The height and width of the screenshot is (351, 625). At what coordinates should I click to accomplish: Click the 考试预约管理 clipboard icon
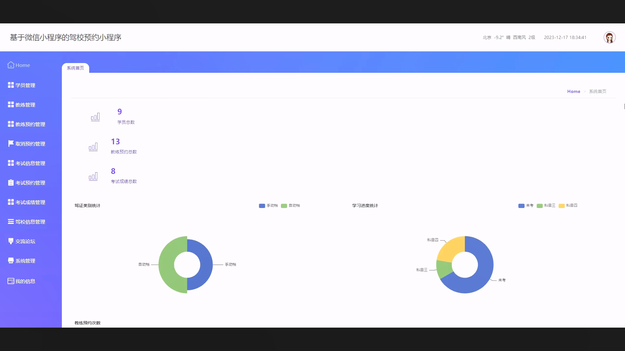coord(11,183)
